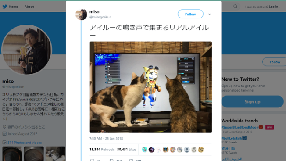Open miso's tweet avatar picture
This screenshot has width=286, height=161.
[81, 14]
